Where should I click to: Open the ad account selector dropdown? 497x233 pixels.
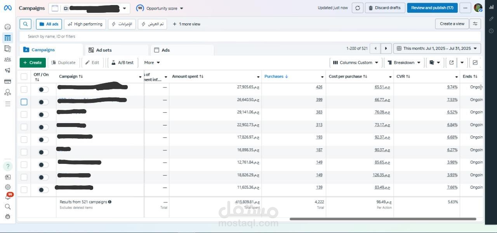coord(89,8)
